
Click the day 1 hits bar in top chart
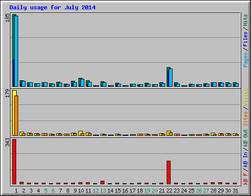[x=14, y=50]
